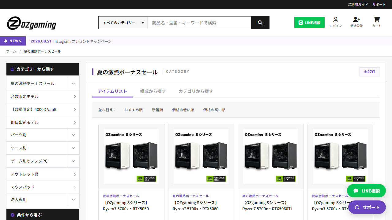Open アウトレット品 sidebar link
The image size is (392, 220).
tap(43, 174)
